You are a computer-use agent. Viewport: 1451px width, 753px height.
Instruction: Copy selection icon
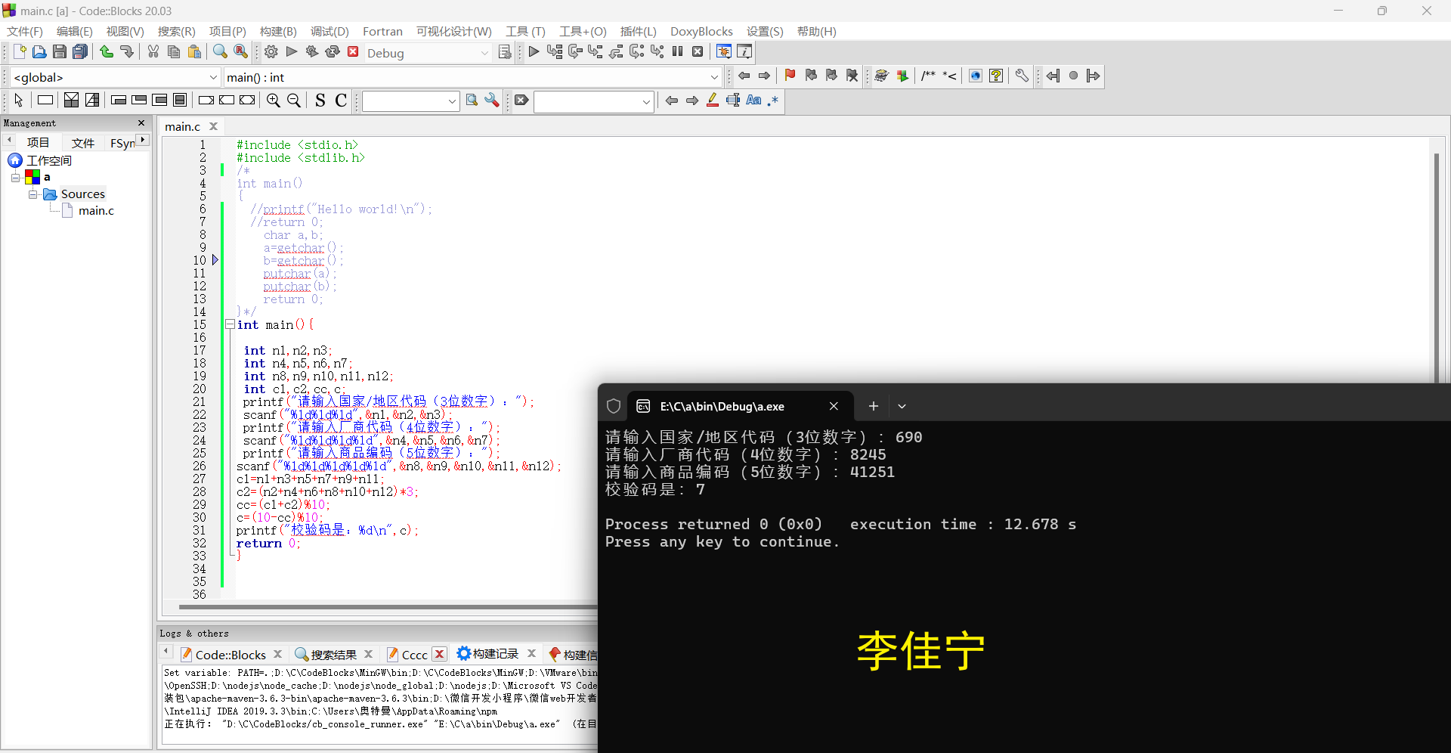pos(174,52)
